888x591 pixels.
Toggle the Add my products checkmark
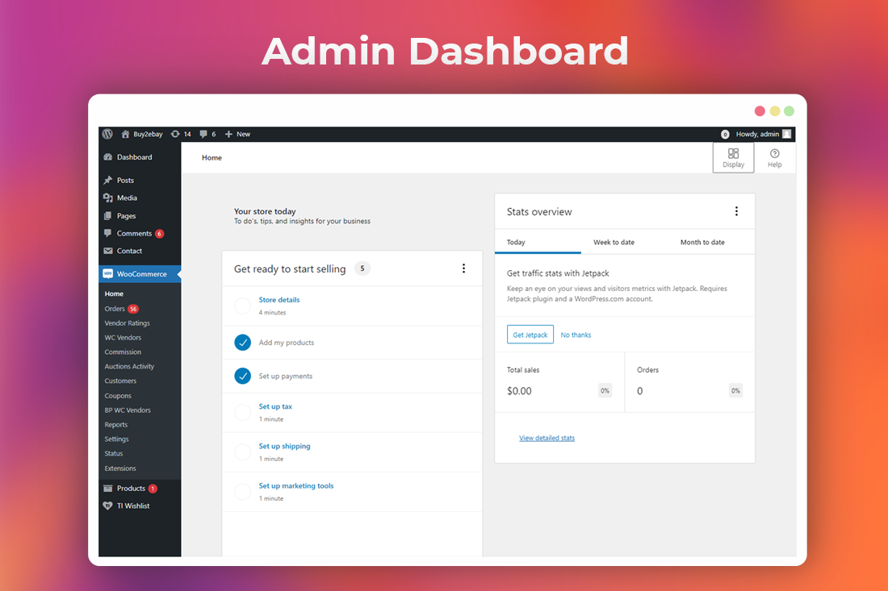point(243,343)
